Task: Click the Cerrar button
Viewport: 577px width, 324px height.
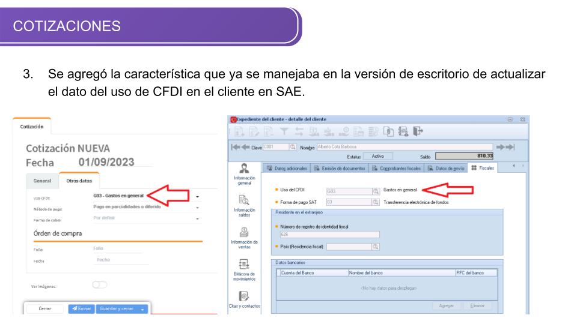Action: (x=45, y=308)
